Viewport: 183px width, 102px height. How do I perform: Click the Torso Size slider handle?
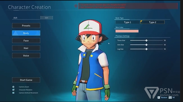pos(146,41)
